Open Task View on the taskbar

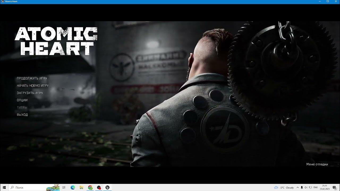tap(64, 188)
